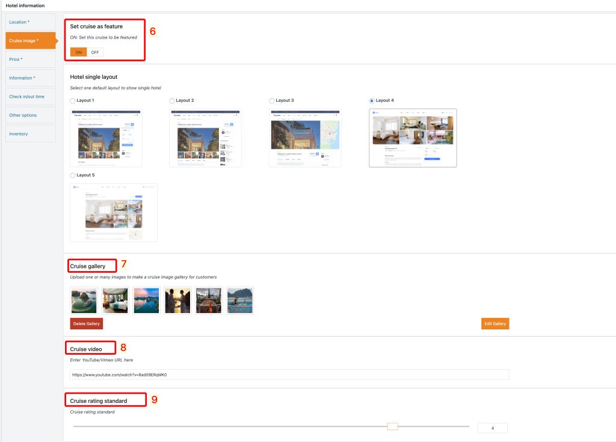Click the cruise rating slider handle

(393, 426)
